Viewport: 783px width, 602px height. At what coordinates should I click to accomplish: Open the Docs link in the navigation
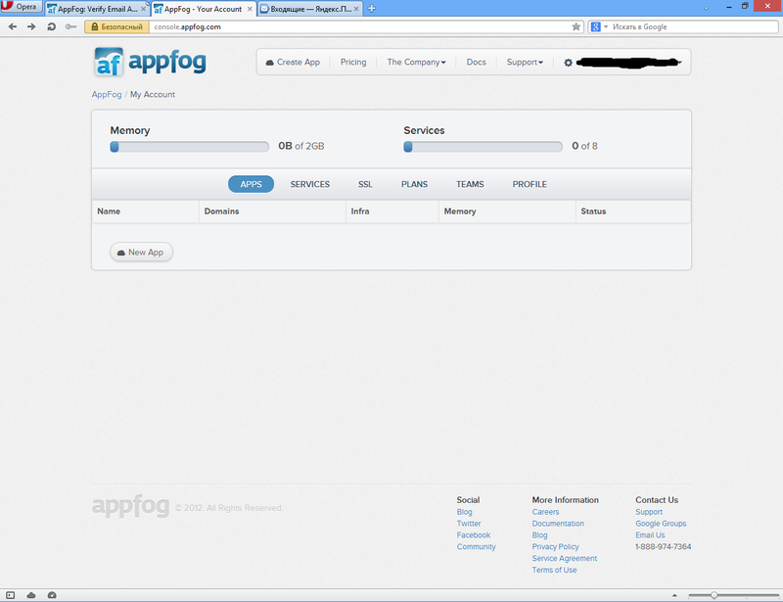476,62
